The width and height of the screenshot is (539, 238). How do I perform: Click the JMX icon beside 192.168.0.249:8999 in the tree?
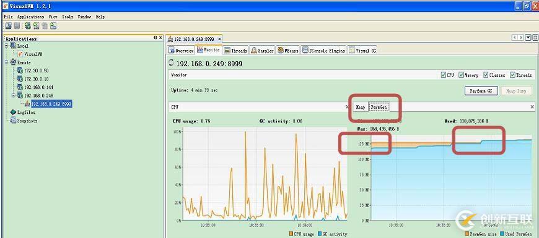(27, 104)
